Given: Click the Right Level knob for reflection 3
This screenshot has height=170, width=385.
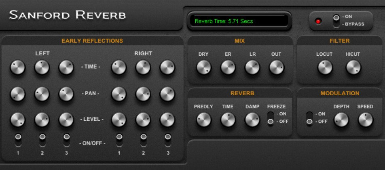Looking at the screenshot, I should point(167,120).
